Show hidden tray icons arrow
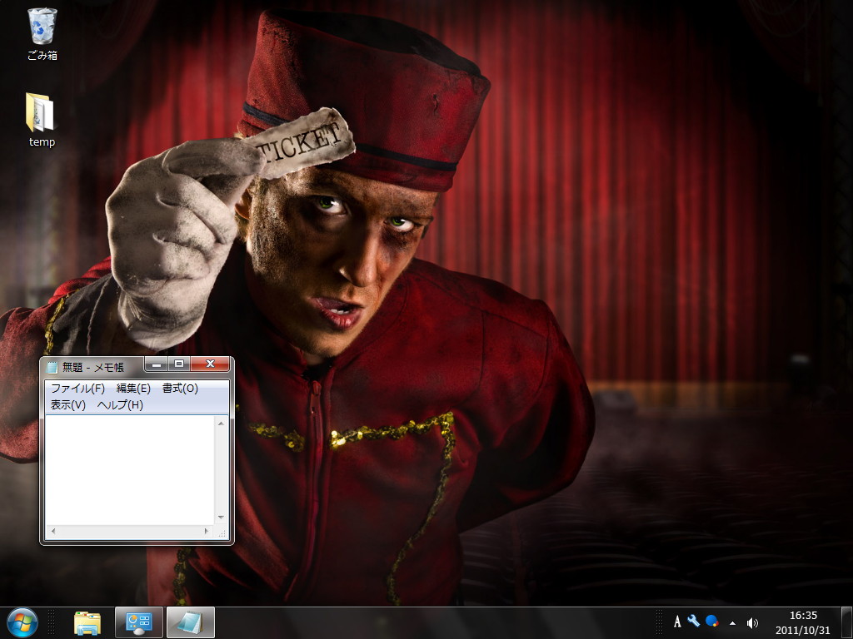Viewport: 853px width, 639px height. coord(733,623)
